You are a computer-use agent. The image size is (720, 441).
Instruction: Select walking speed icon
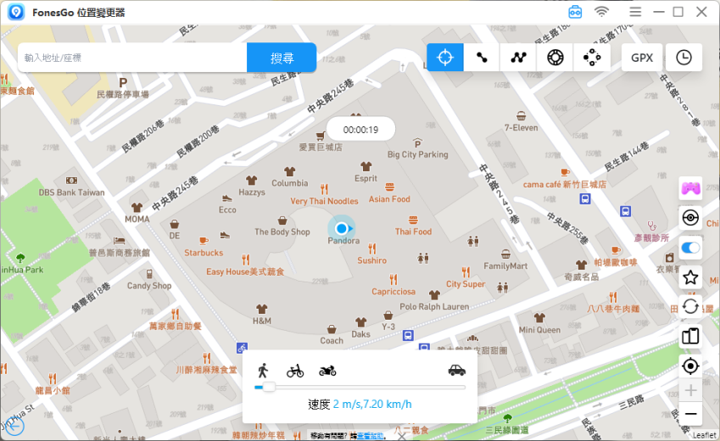[x=263, y=371]
